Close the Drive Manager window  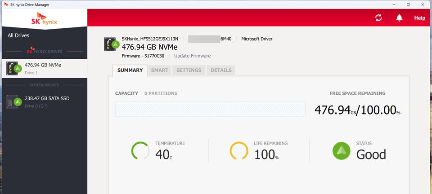point(423,4)
